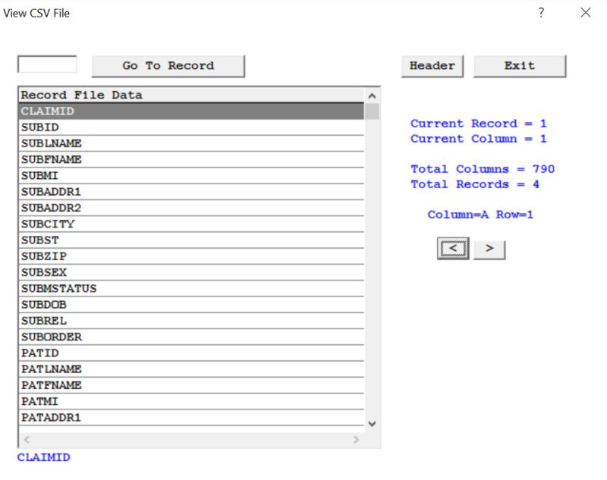Click the vertical scrollbar track
This screenshot has height=480, width=607.
[371, 265]
